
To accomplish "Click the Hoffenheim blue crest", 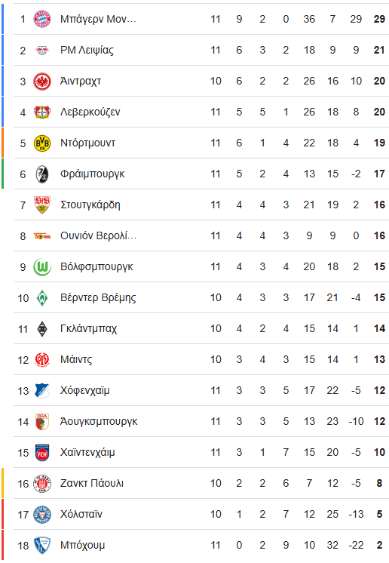I will pos(42,391).
